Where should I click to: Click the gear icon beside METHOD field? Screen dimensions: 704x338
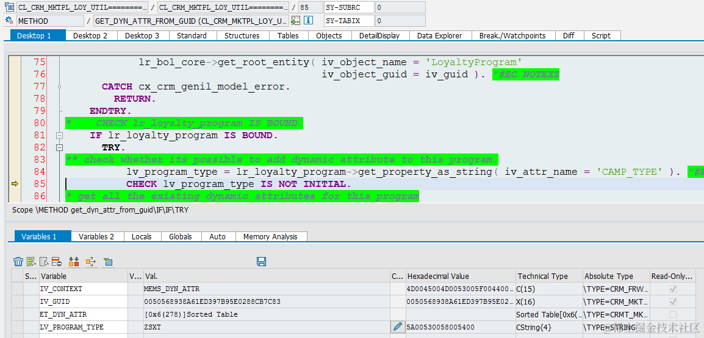[x=9, y=21]
